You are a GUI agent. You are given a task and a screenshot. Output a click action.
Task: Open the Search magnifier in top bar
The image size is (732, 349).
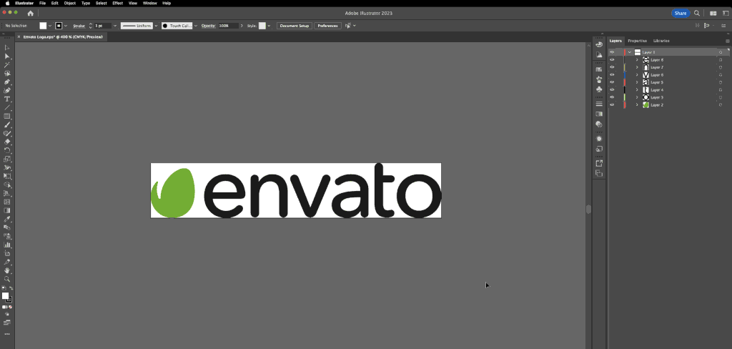(697, 13)
